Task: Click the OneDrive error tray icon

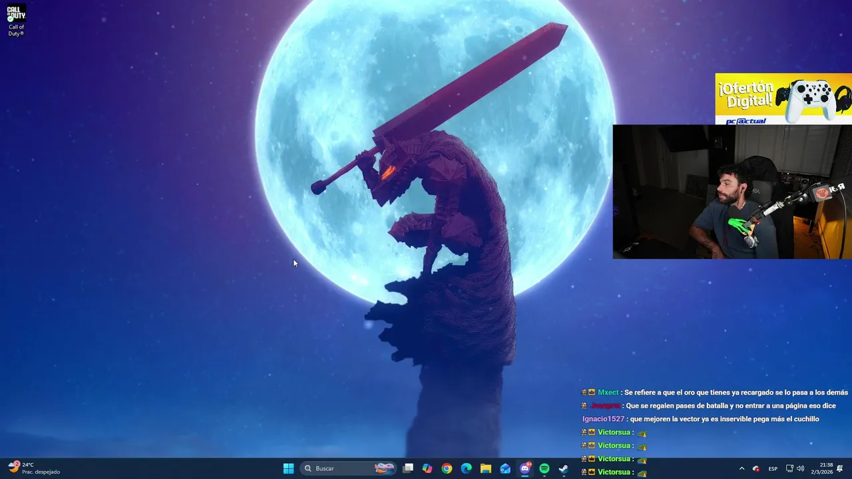Action: coord(755,468)
